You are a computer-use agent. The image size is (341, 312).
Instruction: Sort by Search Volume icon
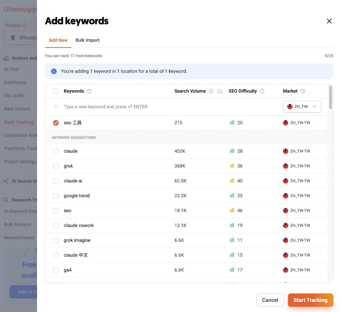[x=220, y=91]
